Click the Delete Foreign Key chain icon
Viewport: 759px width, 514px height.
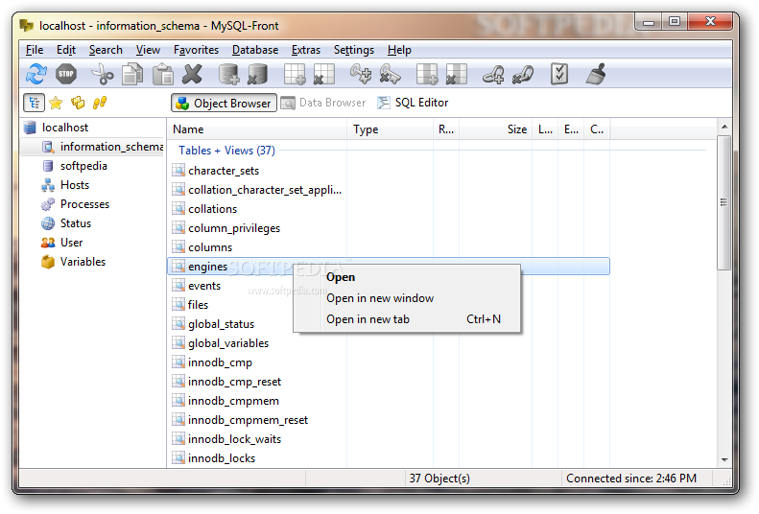523,74
